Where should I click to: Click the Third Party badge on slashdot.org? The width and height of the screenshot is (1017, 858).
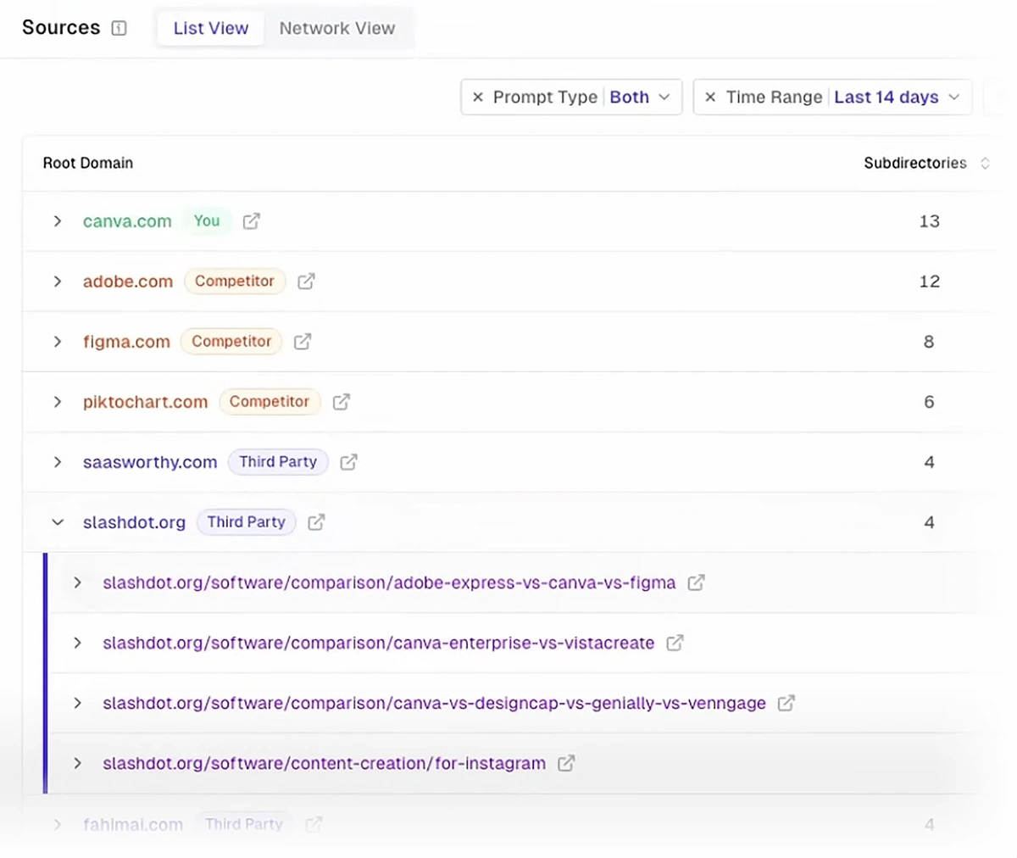pos(247,522)
